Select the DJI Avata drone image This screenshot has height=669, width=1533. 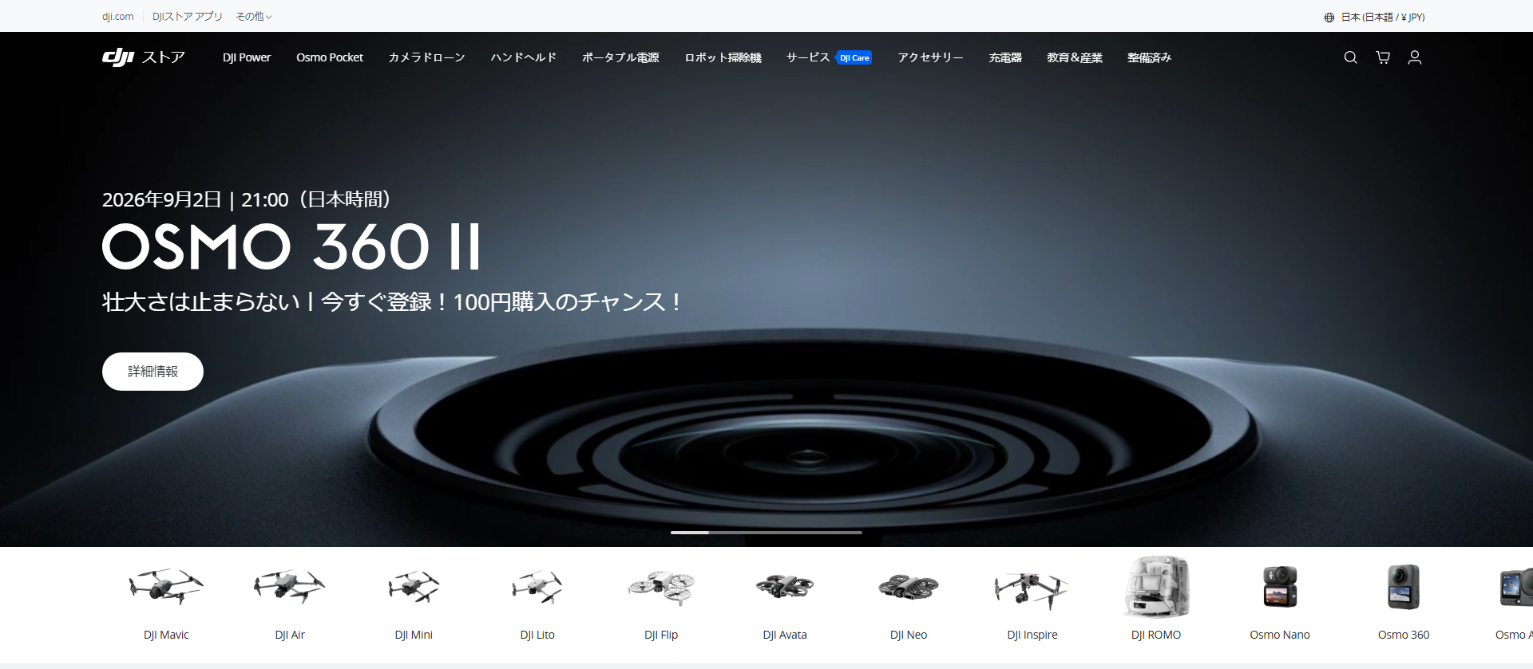tap(785, 587)
